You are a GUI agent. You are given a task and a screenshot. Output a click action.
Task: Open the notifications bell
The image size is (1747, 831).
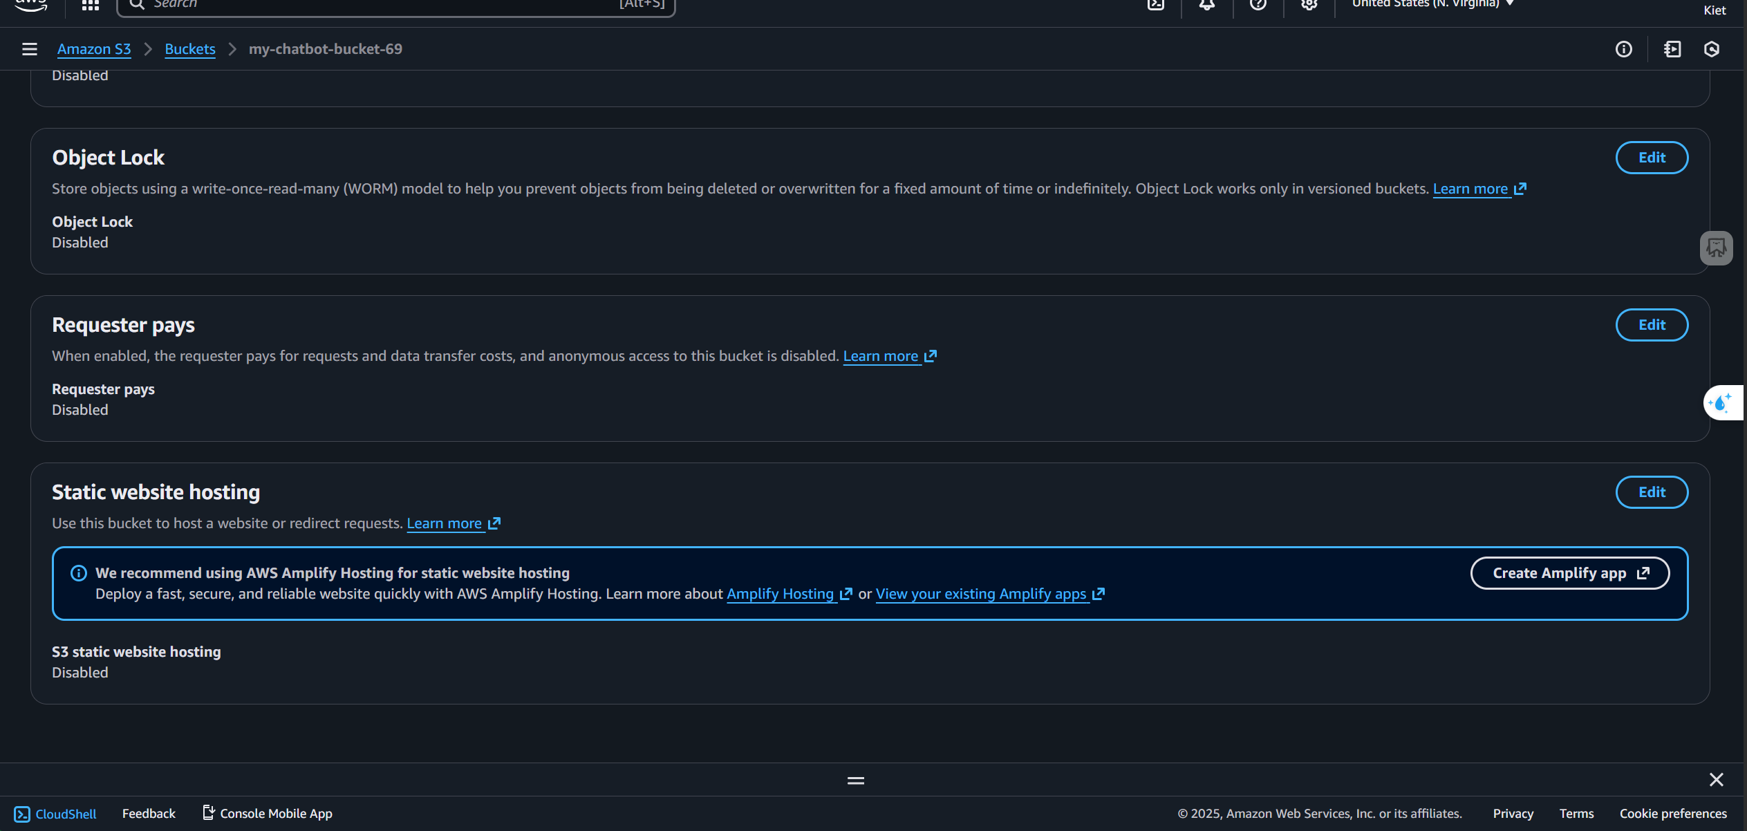coord(1206,4)
